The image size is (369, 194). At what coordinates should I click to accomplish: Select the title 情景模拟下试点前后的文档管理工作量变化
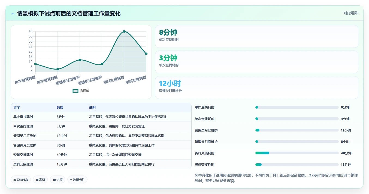pos(69,13)
